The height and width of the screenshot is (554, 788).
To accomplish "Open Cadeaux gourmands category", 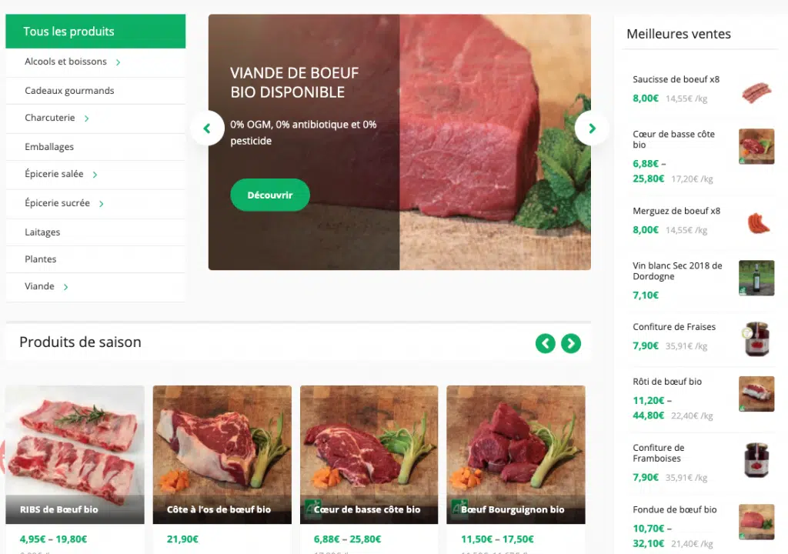I will 69,91.
